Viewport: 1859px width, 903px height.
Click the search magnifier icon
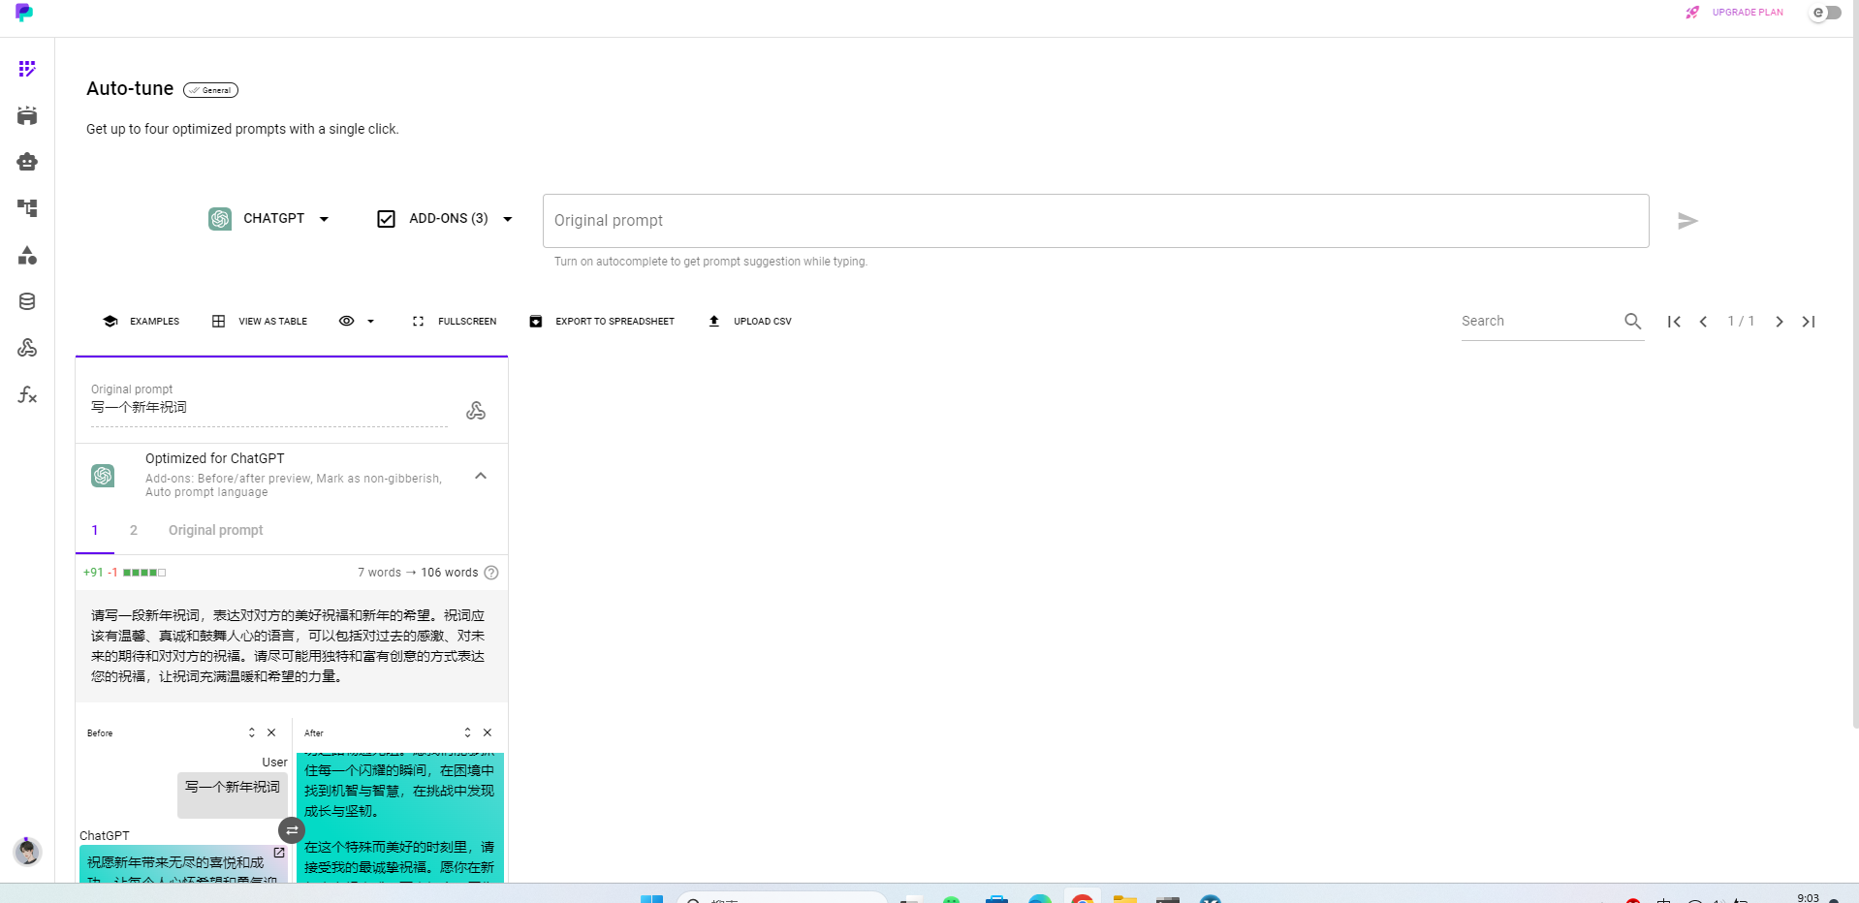(1632, 322)
